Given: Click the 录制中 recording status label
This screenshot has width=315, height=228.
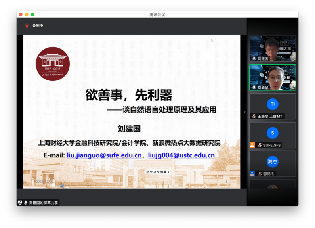Looking at the screenshot, I should coord(38,26).
